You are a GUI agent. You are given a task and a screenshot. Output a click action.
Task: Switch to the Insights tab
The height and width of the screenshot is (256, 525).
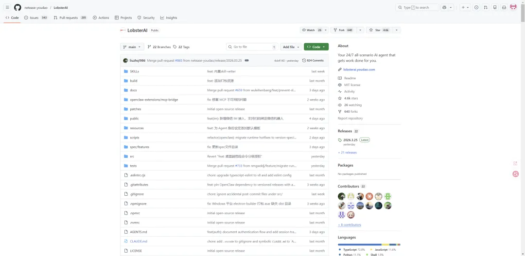pos(169,18)
